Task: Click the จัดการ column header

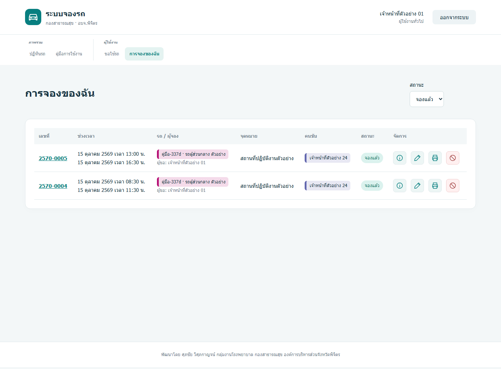Action: coord(400,136)
